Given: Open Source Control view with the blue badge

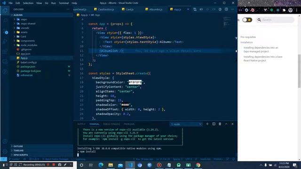Looking at the screenshot, I should (5, 31).
